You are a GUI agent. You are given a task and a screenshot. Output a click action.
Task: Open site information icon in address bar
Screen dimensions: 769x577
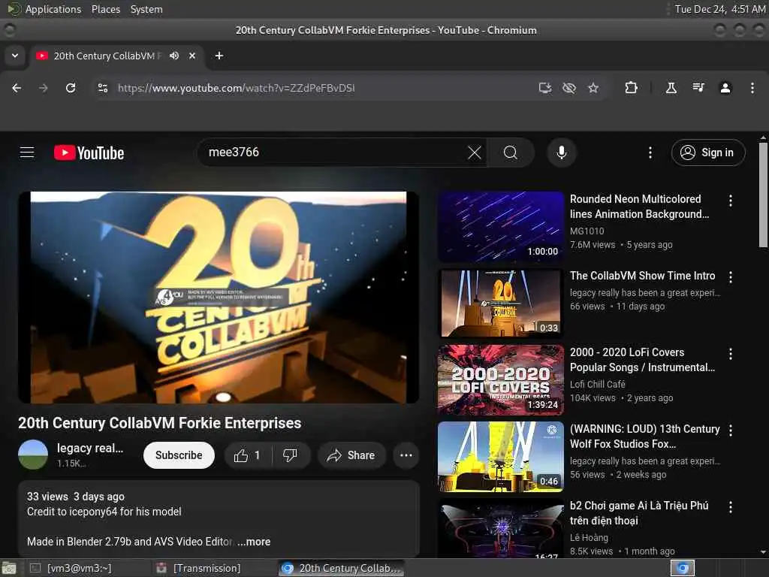pyautogui.click(x=102, y=88)
